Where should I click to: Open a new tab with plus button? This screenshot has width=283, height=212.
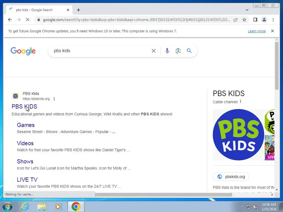[x=78, y=10]
